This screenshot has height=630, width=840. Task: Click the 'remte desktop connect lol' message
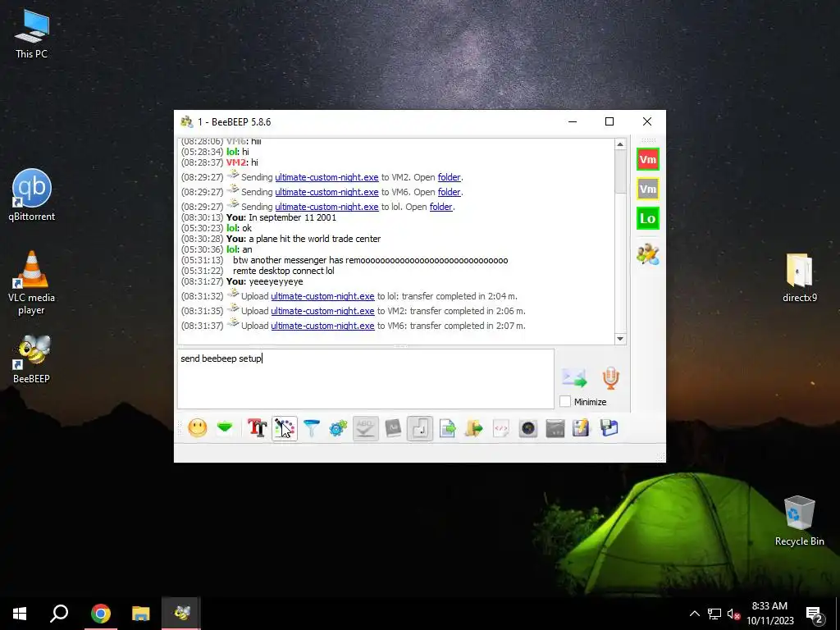tap(283, 271)
